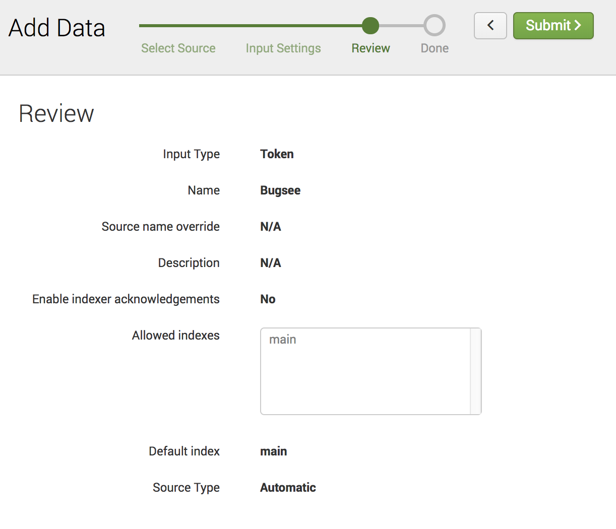Click the Add Data page title
Viewport: 616px width, 529px height.
pyautogui.click(x=57, y=28)
